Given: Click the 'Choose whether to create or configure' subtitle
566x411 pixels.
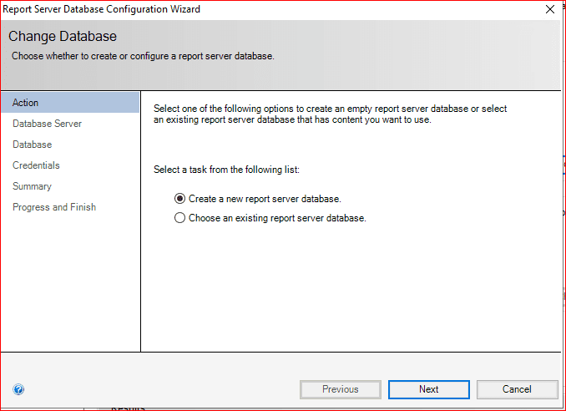Looking at the screenshot, I should pos(143,56).
